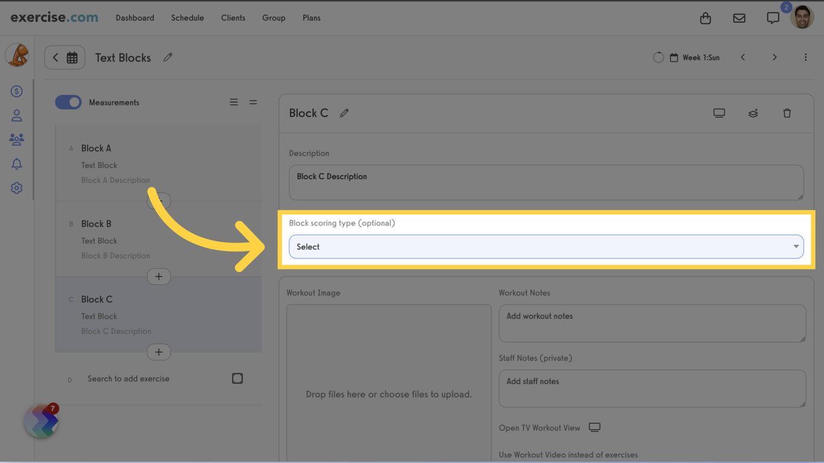The image size is (824, 463).
Task: Switch to the Clients menu item
Action: [233, 17]
